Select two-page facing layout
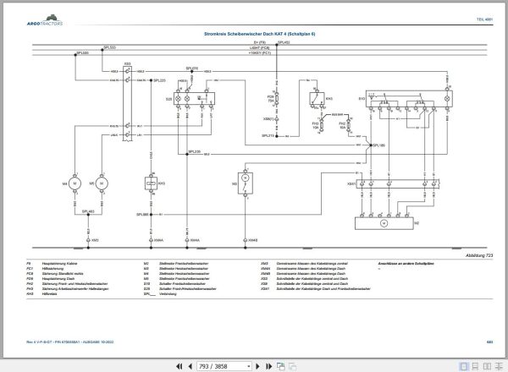 pos(487,366)
